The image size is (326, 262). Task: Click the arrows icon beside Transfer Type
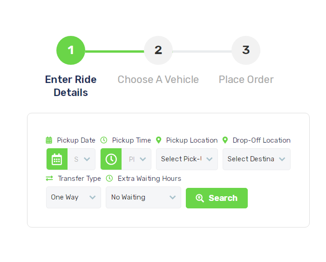pyautogui.click(x=49, y=178)
